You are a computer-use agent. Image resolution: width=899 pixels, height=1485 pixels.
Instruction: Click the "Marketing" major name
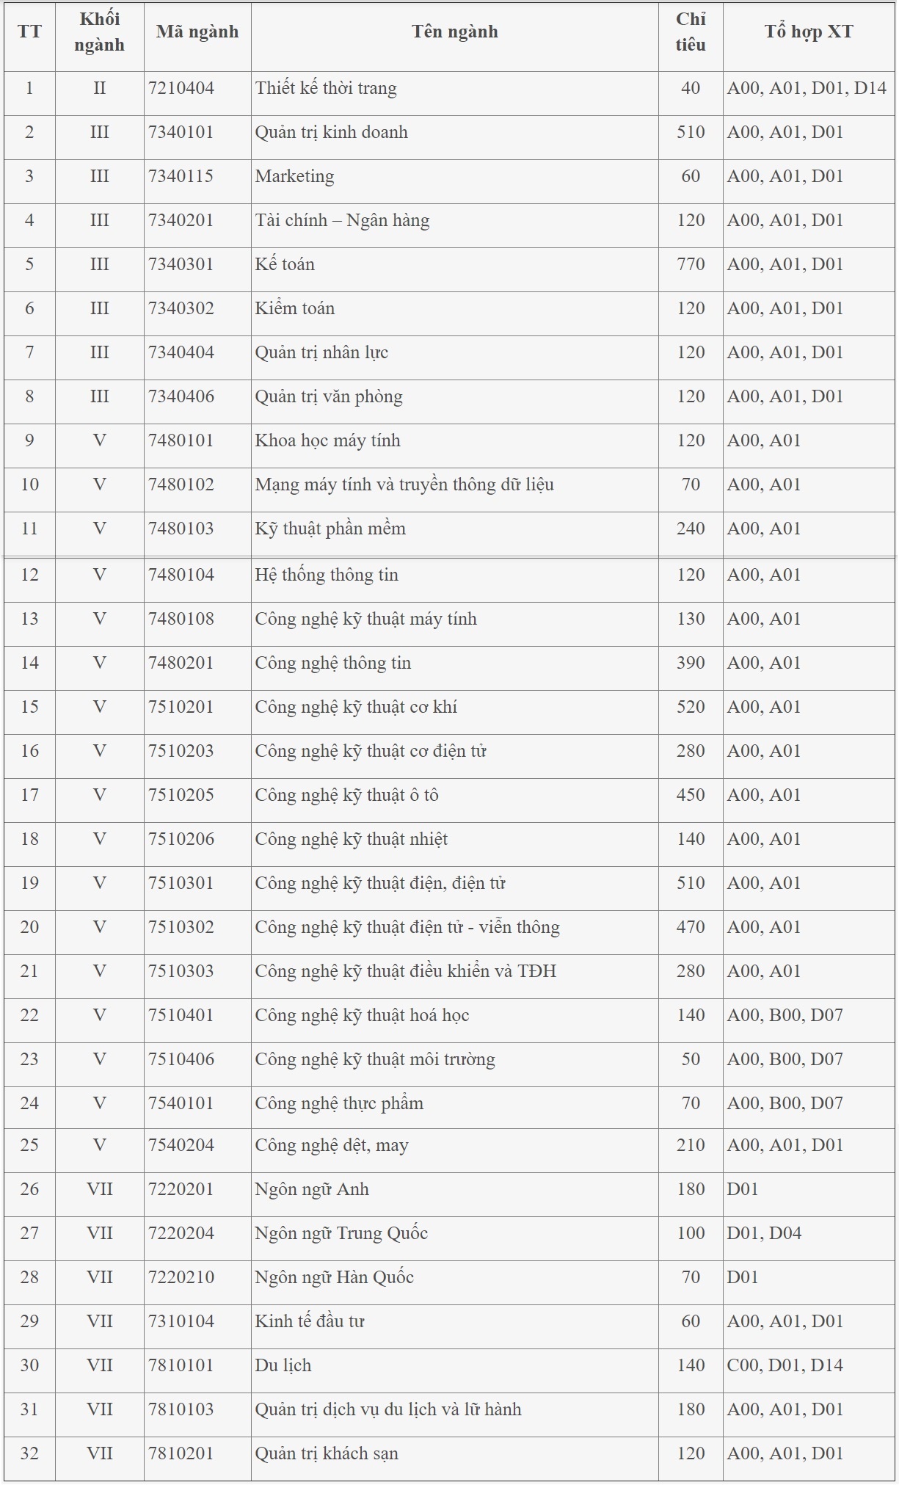pos(294,177)
